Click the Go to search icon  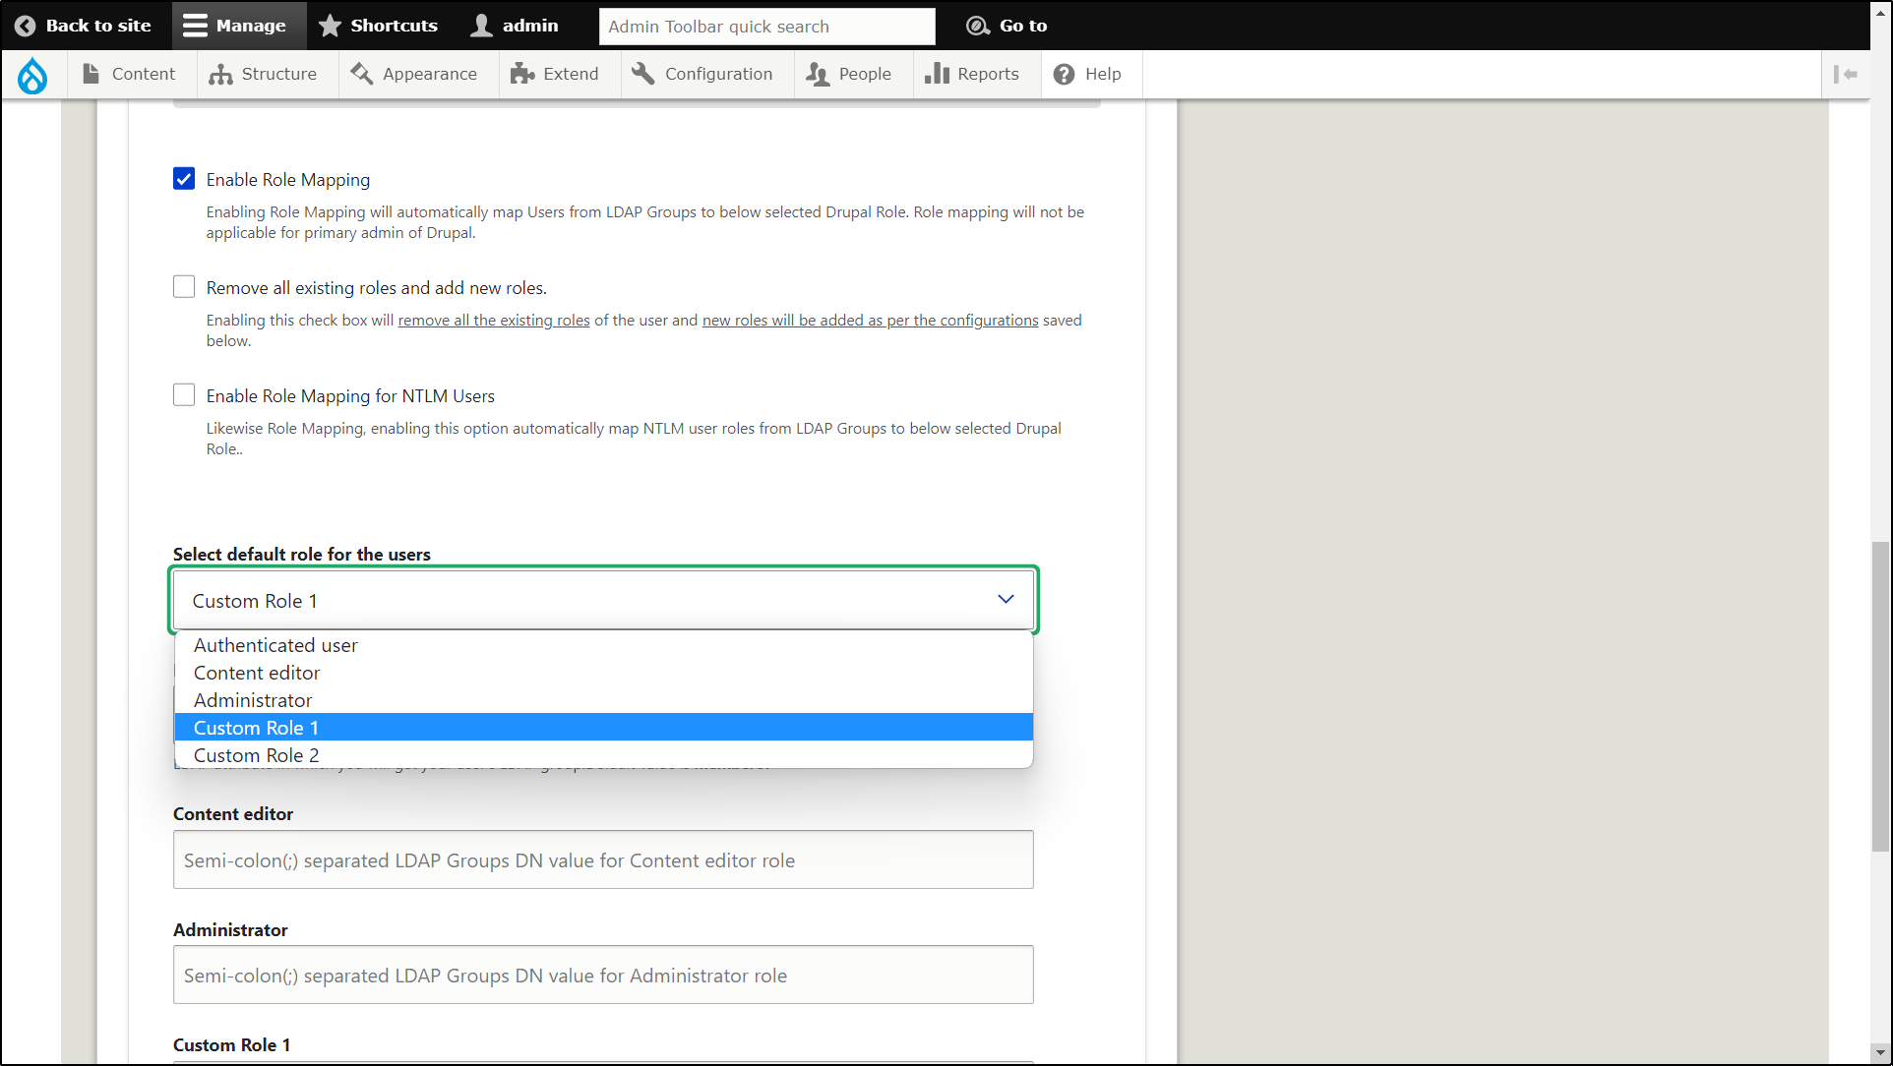[977, 26]
